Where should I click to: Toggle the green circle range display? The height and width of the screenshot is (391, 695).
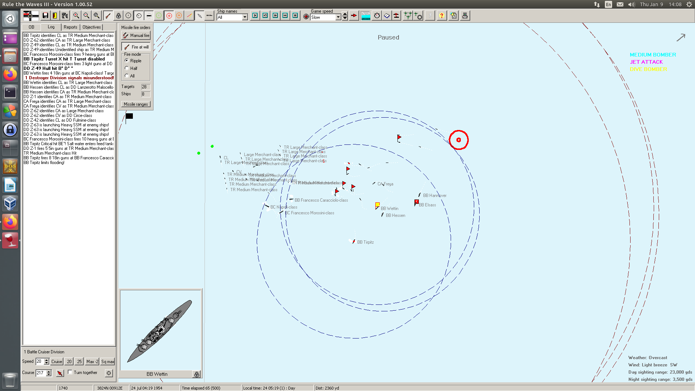159,16
